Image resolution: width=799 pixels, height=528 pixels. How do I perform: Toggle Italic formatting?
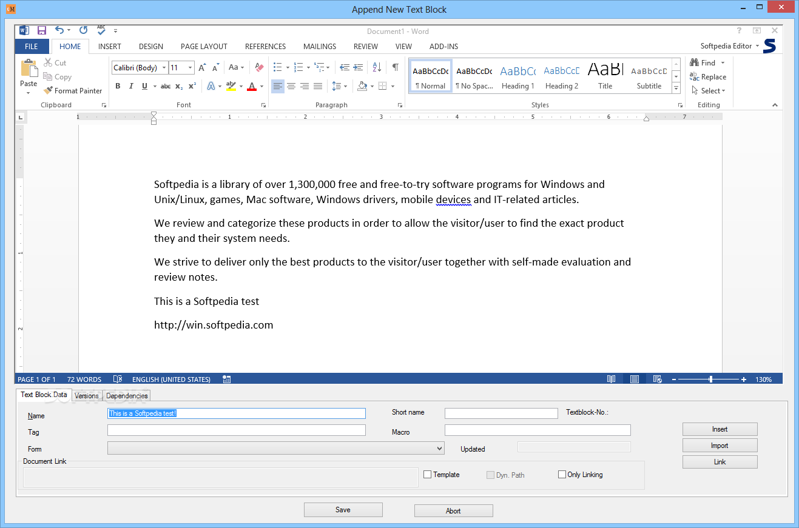click(131, 86)
